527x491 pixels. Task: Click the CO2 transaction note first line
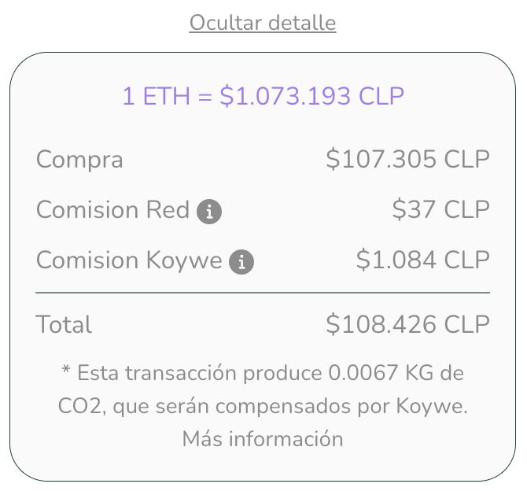[x=263, y=373]
